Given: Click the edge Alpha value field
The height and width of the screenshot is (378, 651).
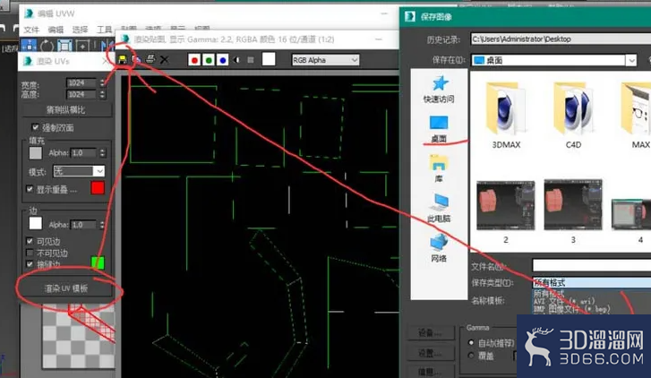Looking at the screenshot, I should click(x=84, y=225).
